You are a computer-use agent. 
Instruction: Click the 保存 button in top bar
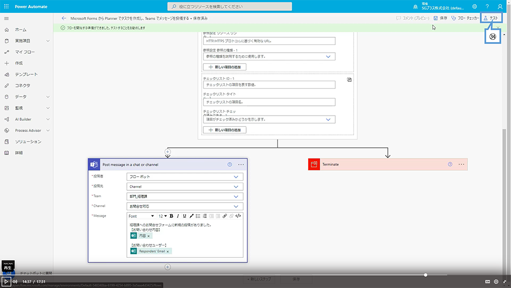(x=440, y=18)
